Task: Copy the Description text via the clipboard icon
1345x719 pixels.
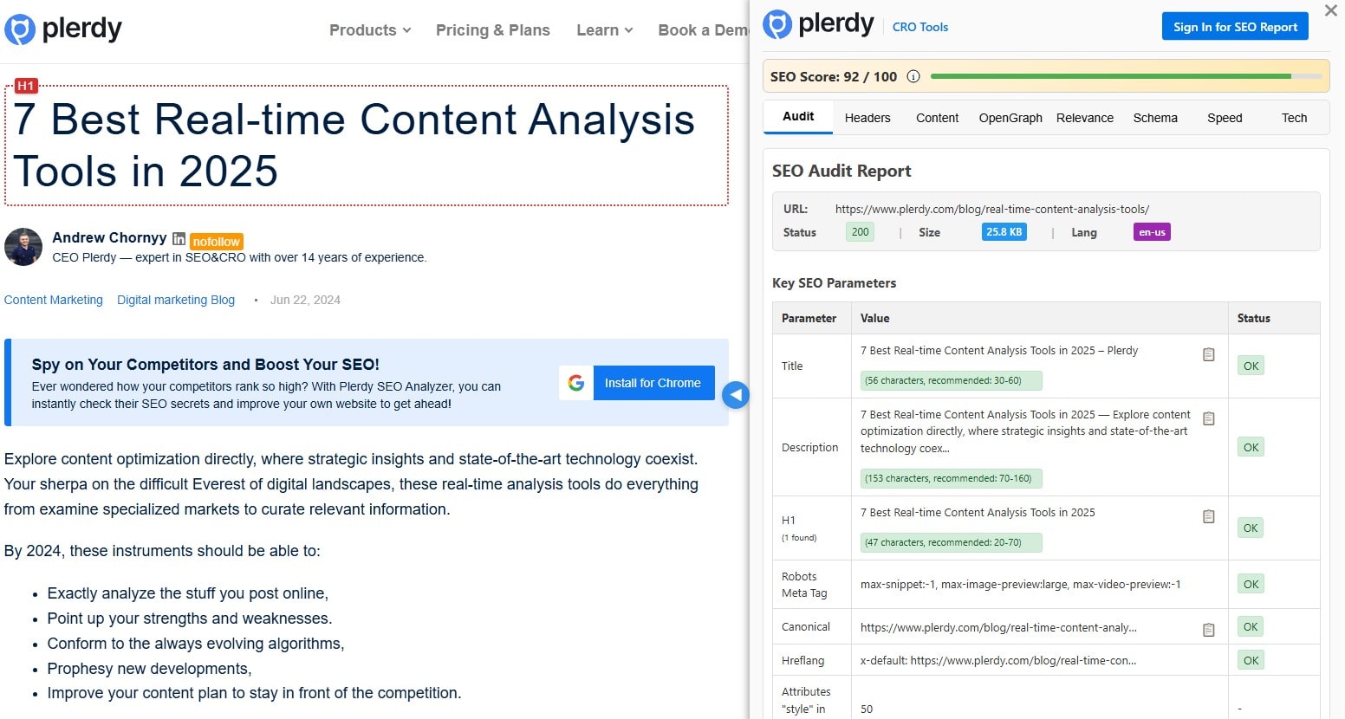Action: [1208, 418]
